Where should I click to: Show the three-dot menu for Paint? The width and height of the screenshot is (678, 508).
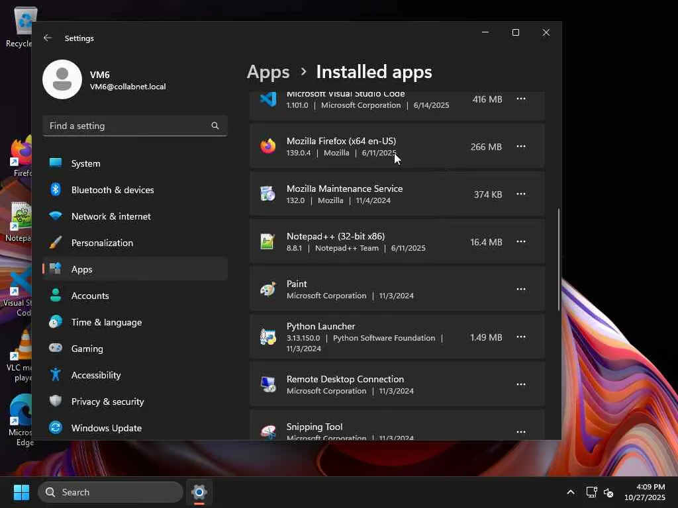click(x=521, y=290)
